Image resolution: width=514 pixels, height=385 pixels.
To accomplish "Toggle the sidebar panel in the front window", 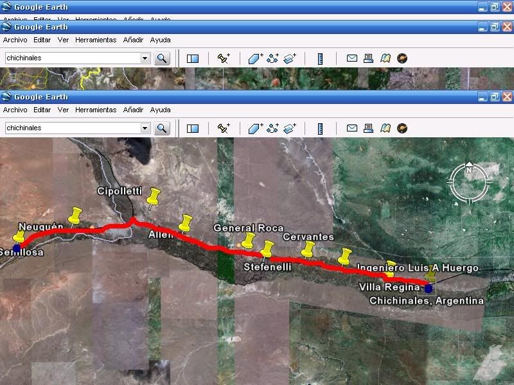I will coord(193,128).
